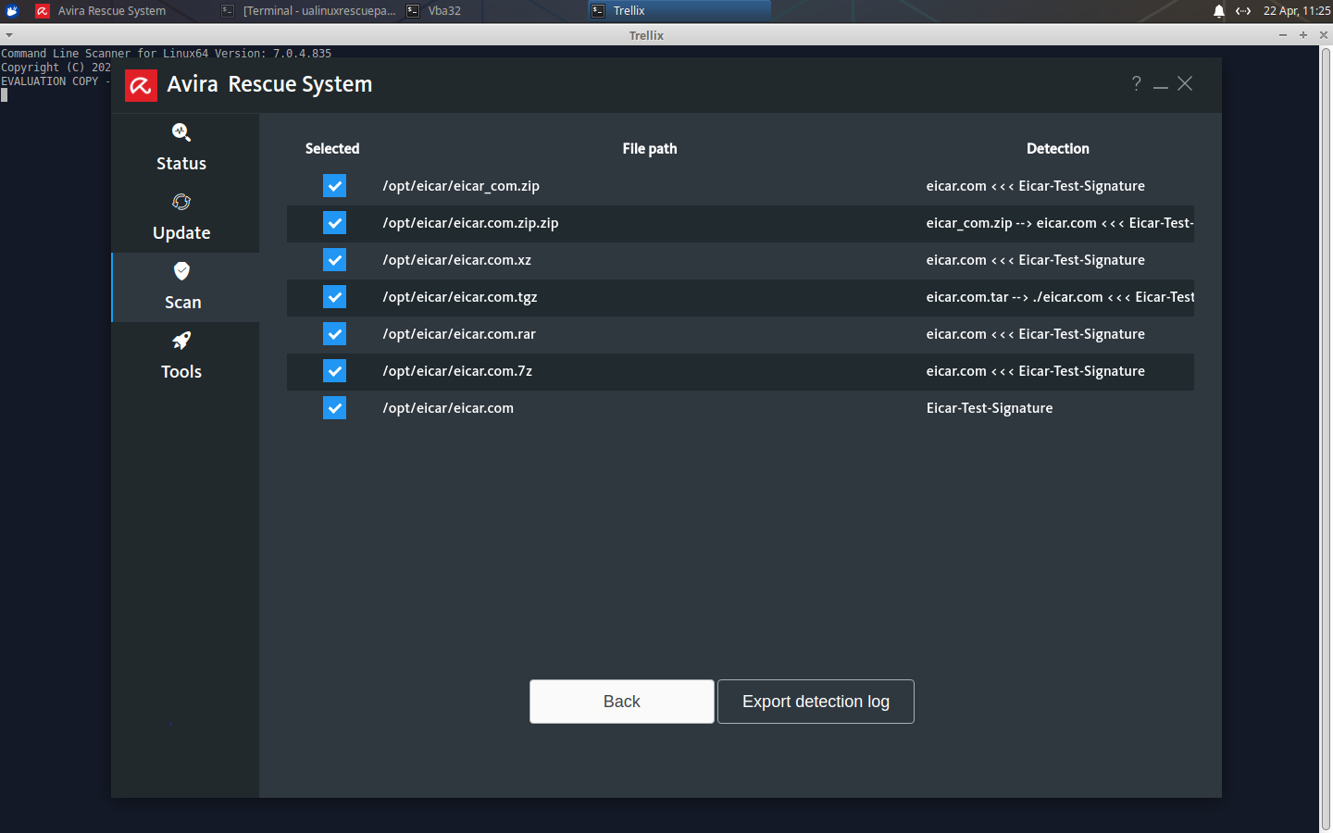The height and width of the screenshot is (833, 1333).
Task: Uncheck the /opt/eicar/eicar.com entry
Action: click(334, 407)
